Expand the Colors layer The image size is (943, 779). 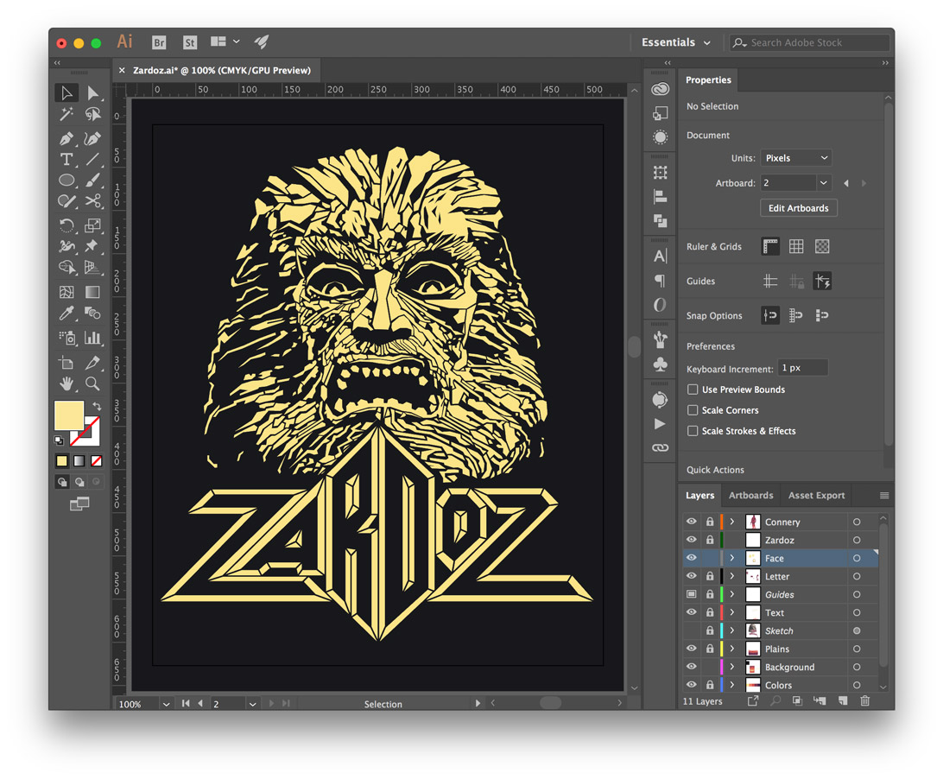coord(732,685)
